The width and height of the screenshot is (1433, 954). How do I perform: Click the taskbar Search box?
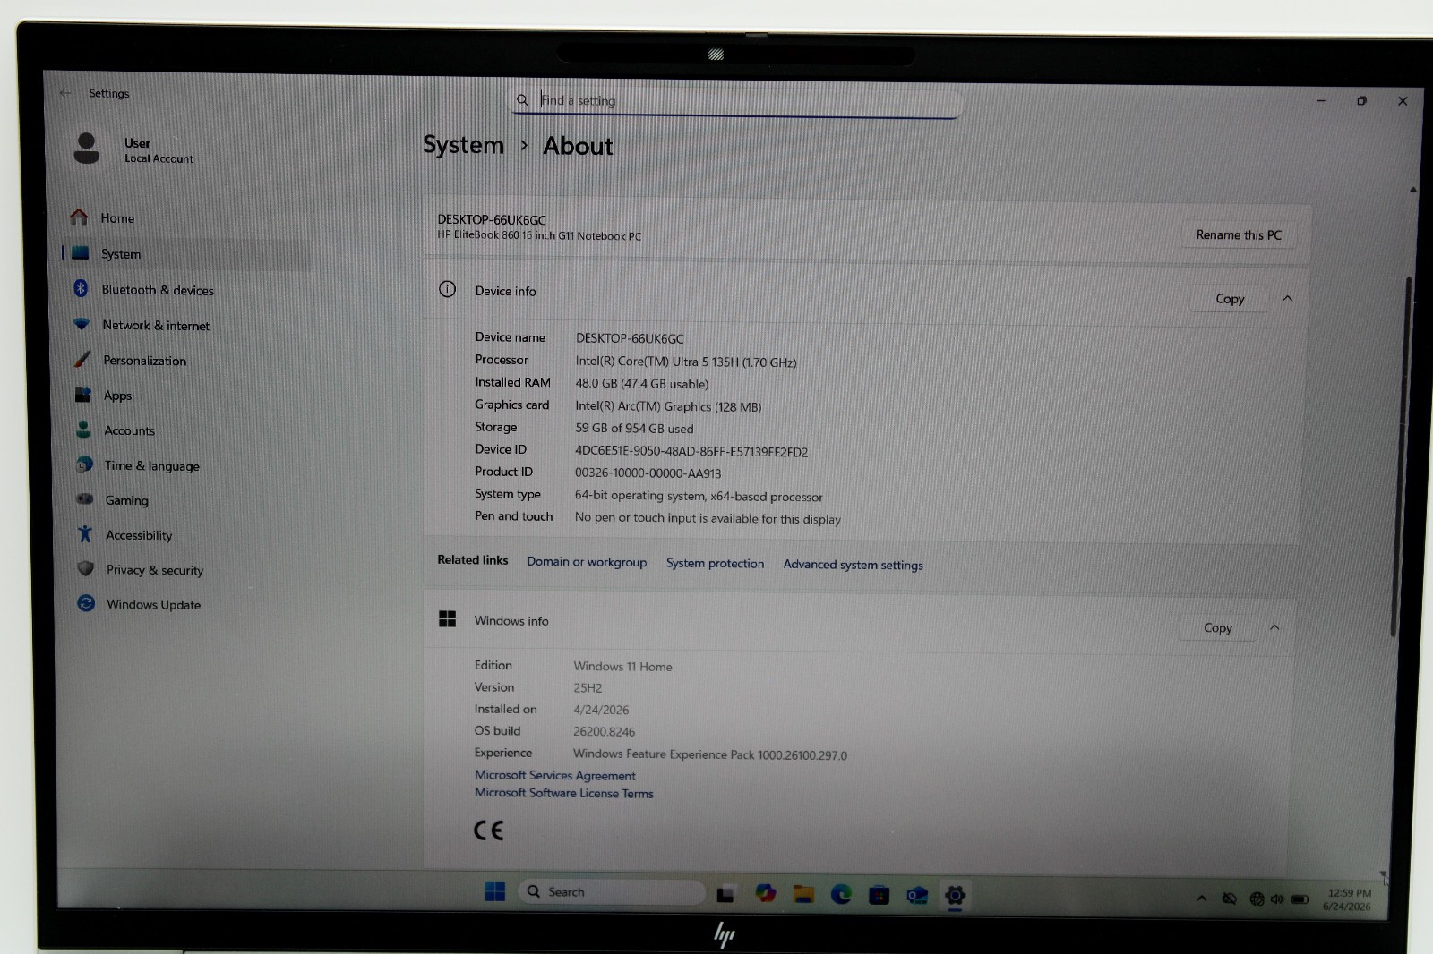[612, 892]
